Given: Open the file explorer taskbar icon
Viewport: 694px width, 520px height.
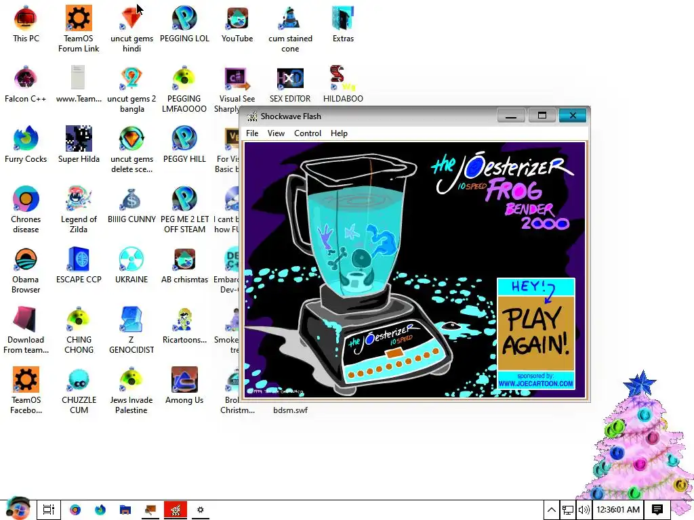Looking at the screenshot, I should click(x=125, y=510).
